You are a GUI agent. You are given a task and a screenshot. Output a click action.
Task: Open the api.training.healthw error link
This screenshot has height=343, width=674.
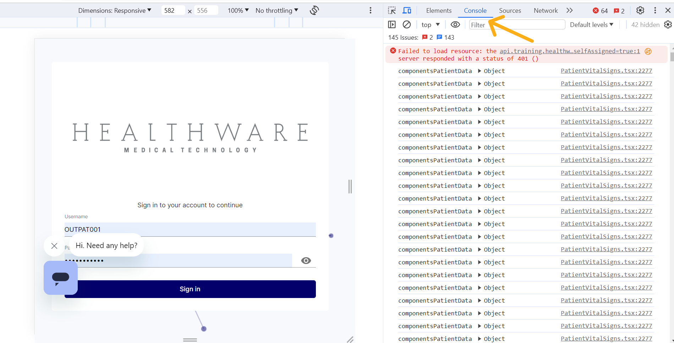[569, 51]
